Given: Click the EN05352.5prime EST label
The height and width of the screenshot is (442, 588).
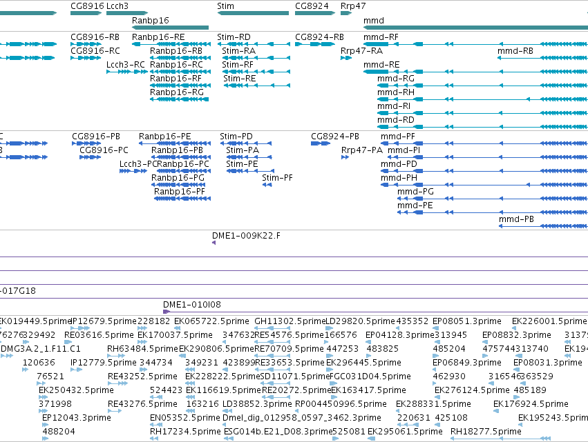Looking at the screenshot, I should click(185, 418).
